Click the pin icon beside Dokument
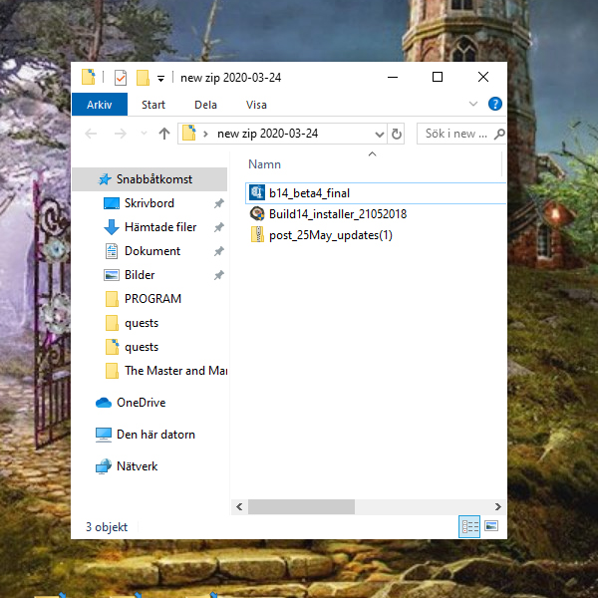The height and width of the screenshot is (598, 598). 218,251
